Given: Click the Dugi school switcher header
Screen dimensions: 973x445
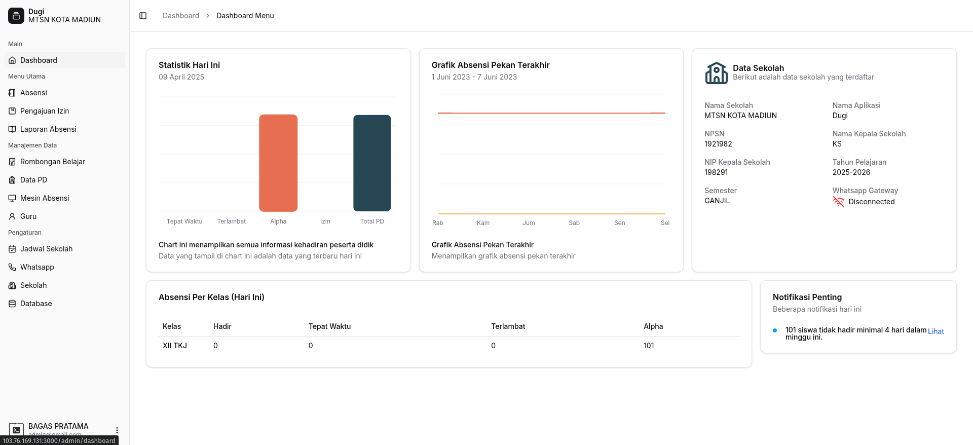Looking at the screenshot, I should click(x=64, y=16).
